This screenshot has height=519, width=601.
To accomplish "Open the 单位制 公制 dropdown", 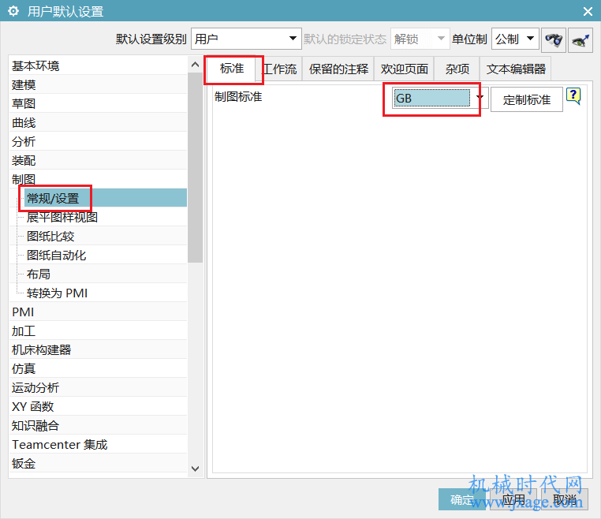I will [x=515, y=39].
